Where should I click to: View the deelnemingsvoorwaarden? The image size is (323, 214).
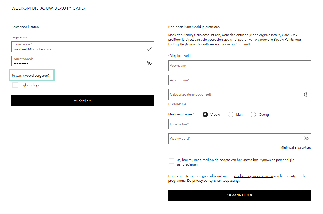(254, 176)
